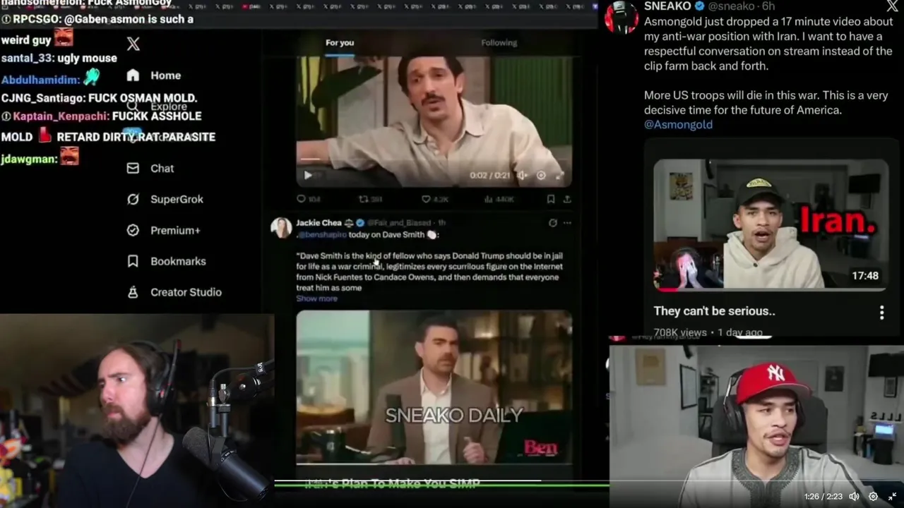
Task: Click the Creator Studio icon
Action: coord(133,292)
